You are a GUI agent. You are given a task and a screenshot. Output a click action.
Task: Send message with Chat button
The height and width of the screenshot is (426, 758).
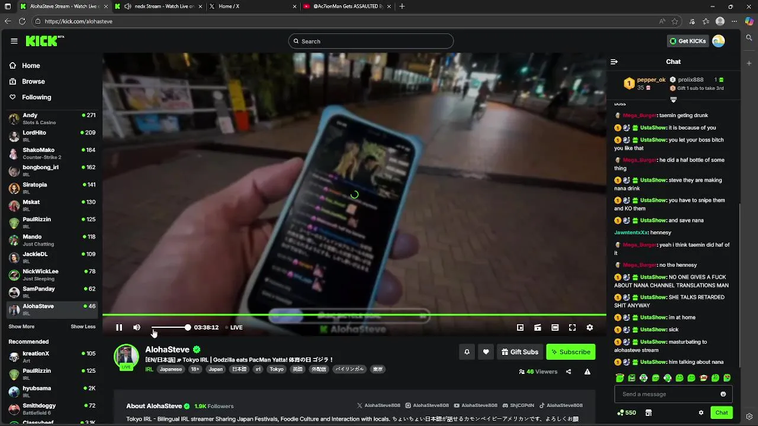coord(721,412)
